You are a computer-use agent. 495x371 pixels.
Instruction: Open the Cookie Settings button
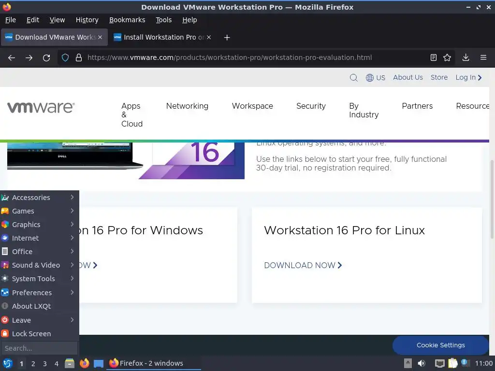441,345
